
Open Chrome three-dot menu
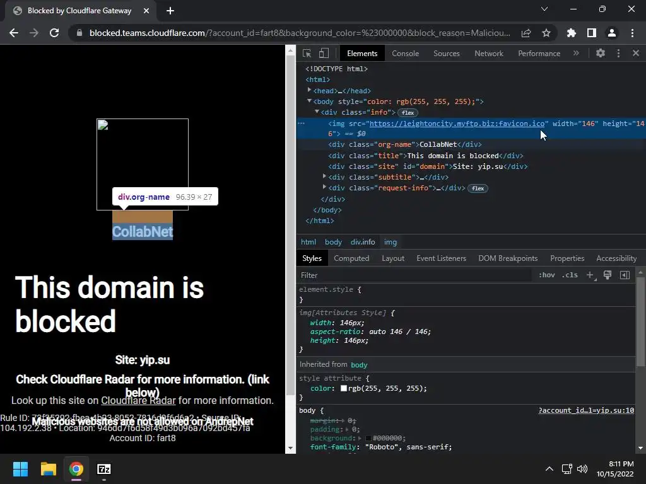pos(632,33)
